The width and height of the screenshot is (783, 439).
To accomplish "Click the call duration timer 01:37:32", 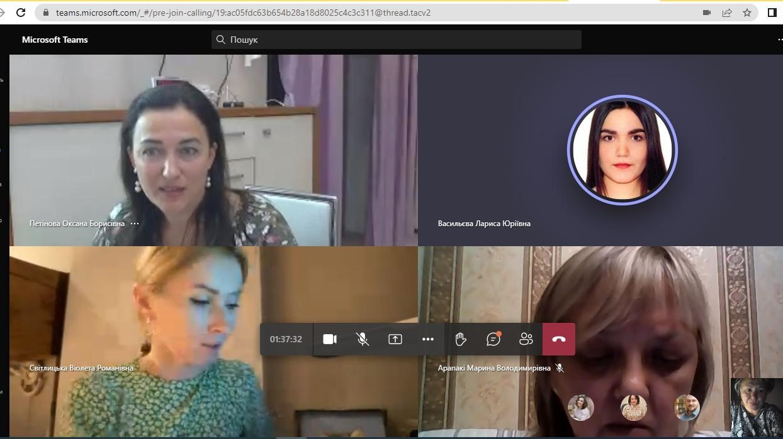I will click(286, 339).
